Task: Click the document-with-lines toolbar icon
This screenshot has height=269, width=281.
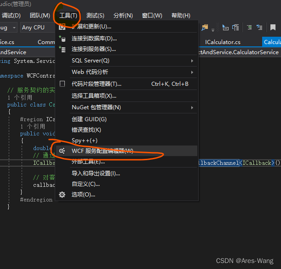Action: coord(235,28)
